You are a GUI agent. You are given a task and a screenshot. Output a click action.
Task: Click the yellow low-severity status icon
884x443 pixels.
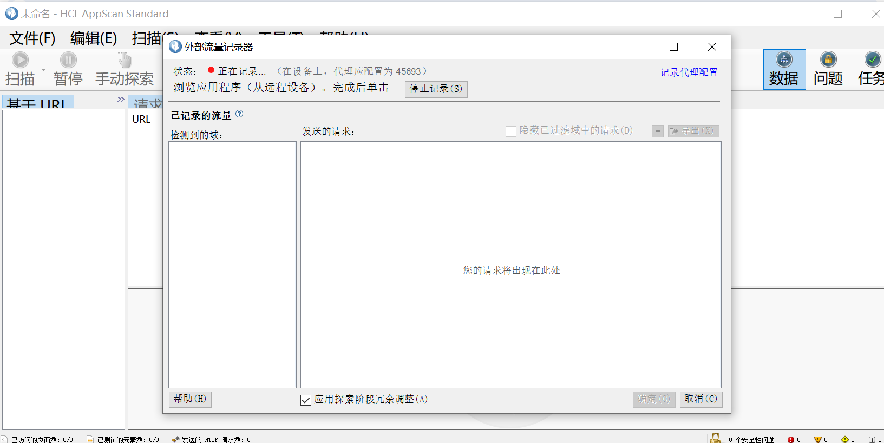(x=845, y=440)
